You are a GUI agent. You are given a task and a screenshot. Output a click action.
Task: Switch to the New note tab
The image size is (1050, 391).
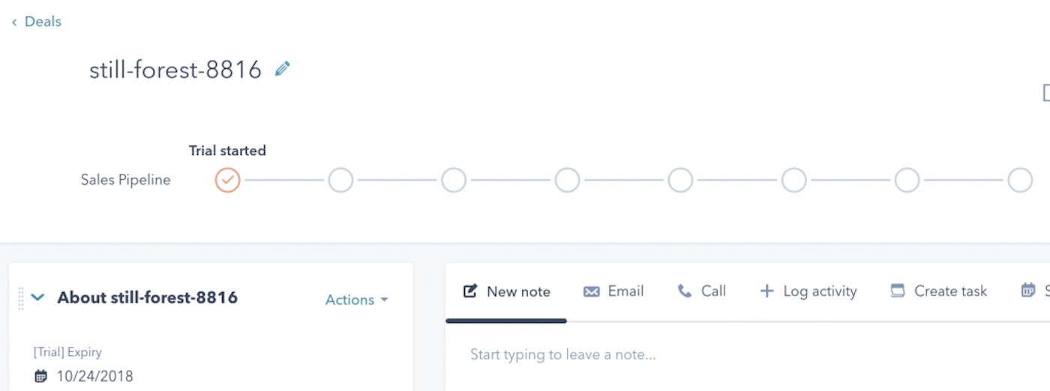coord(507,291)
